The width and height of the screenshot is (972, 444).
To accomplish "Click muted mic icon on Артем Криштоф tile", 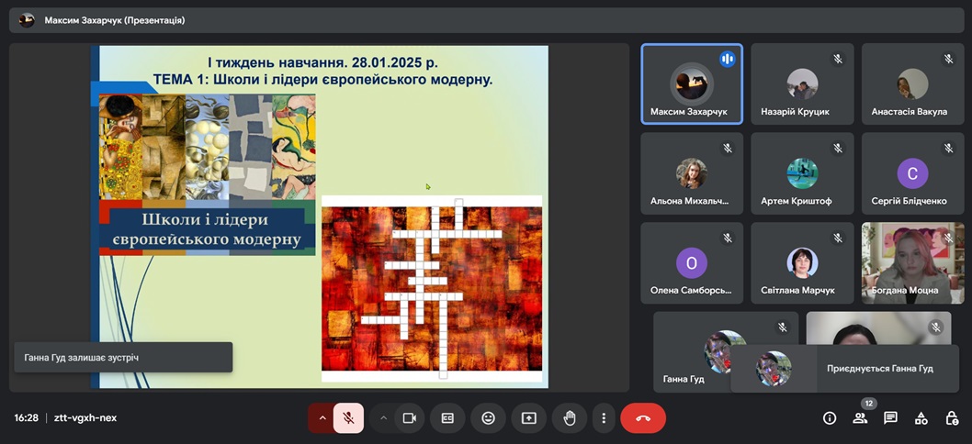I will (838, 149).
